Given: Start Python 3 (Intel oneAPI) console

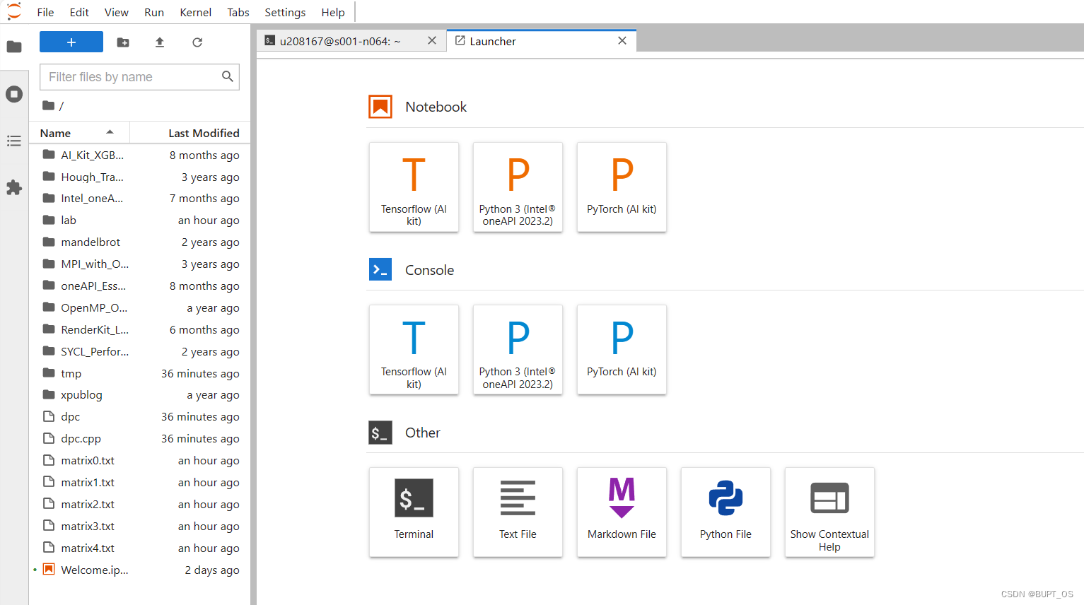Looking at the screenshot, I should (518, 350).
